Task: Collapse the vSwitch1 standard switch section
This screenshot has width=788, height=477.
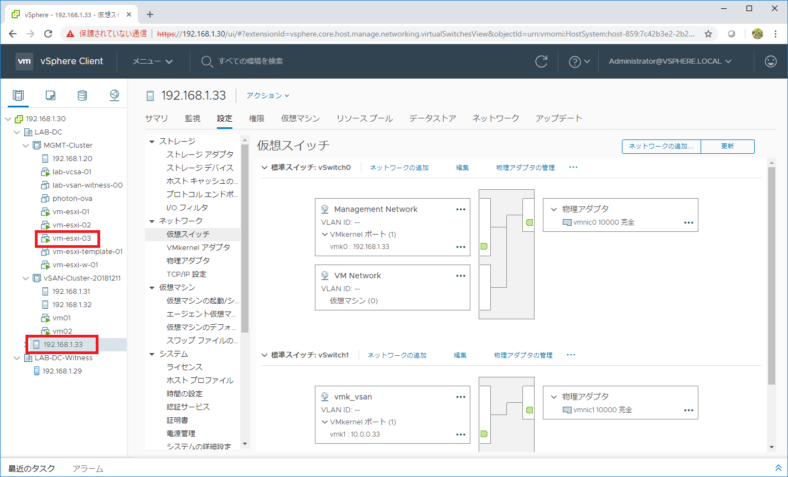Action: pyautogui.click(x=264, y=355)
